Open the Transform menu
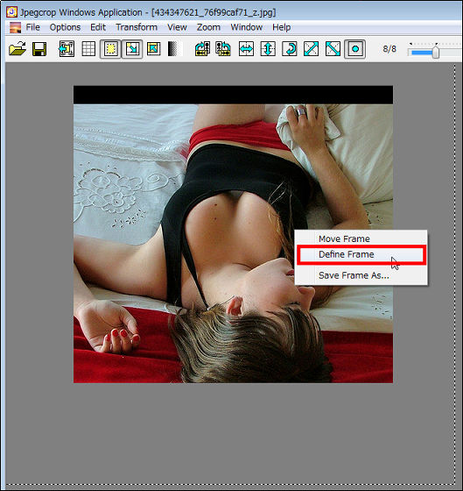The width and height of the screenshot is (463, 491). [137, 27]
